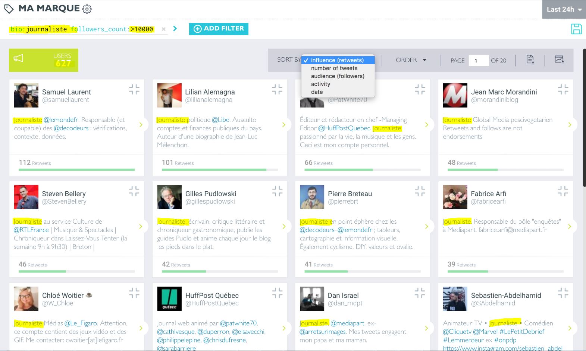Image resolution: width=586 pixels, height=351 pixels.
Task: Save the current search with disk icon
Action: click(x=576, y=29)
